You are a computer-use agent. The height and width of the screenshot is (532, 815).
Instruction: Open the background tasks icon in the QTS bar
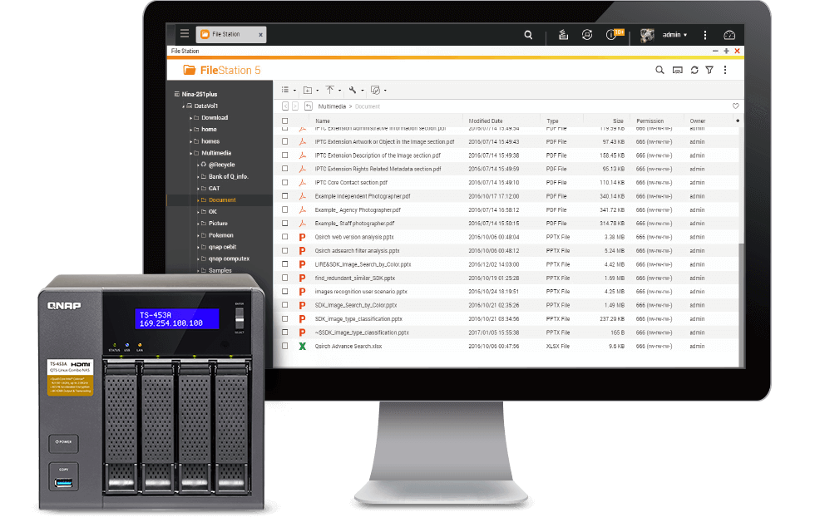563,35
